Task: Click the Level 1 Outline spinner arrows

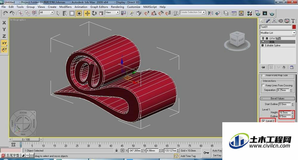Action: click(293, 116)
